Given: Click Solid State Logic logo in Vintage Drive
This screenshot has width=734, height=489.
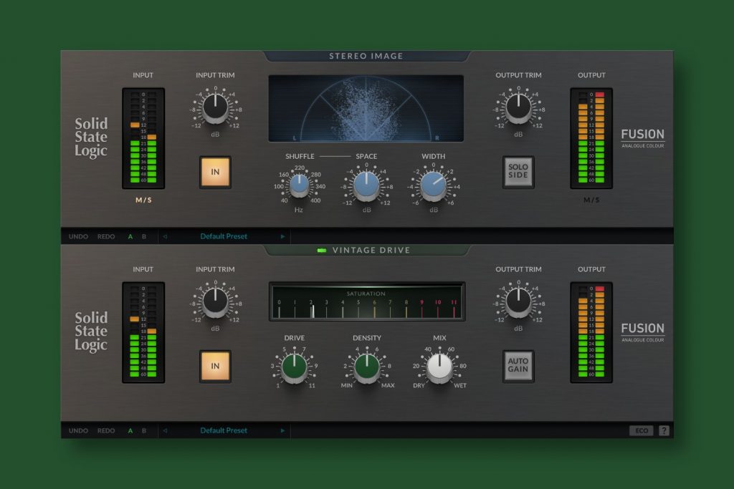Looking at the screenshot, I should tap(91, 331).
